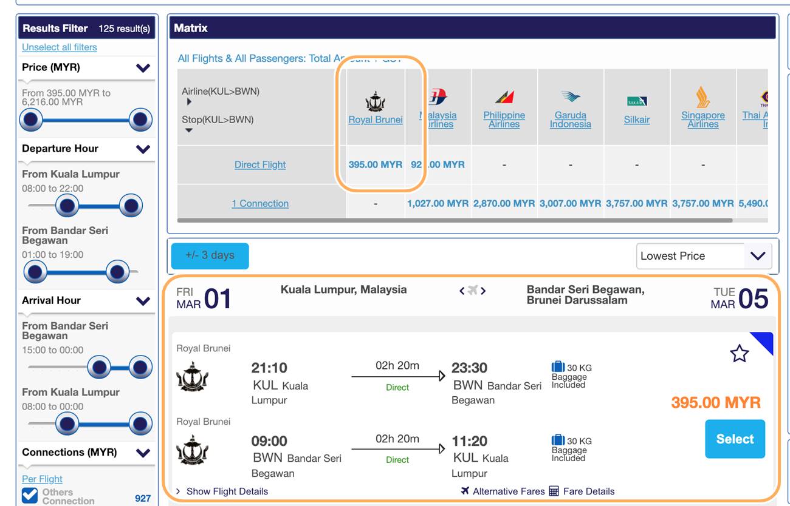Click Bandar Seri Begawan departure start-time handle
This screenshot has width=790, height=506.
(35, 272)
